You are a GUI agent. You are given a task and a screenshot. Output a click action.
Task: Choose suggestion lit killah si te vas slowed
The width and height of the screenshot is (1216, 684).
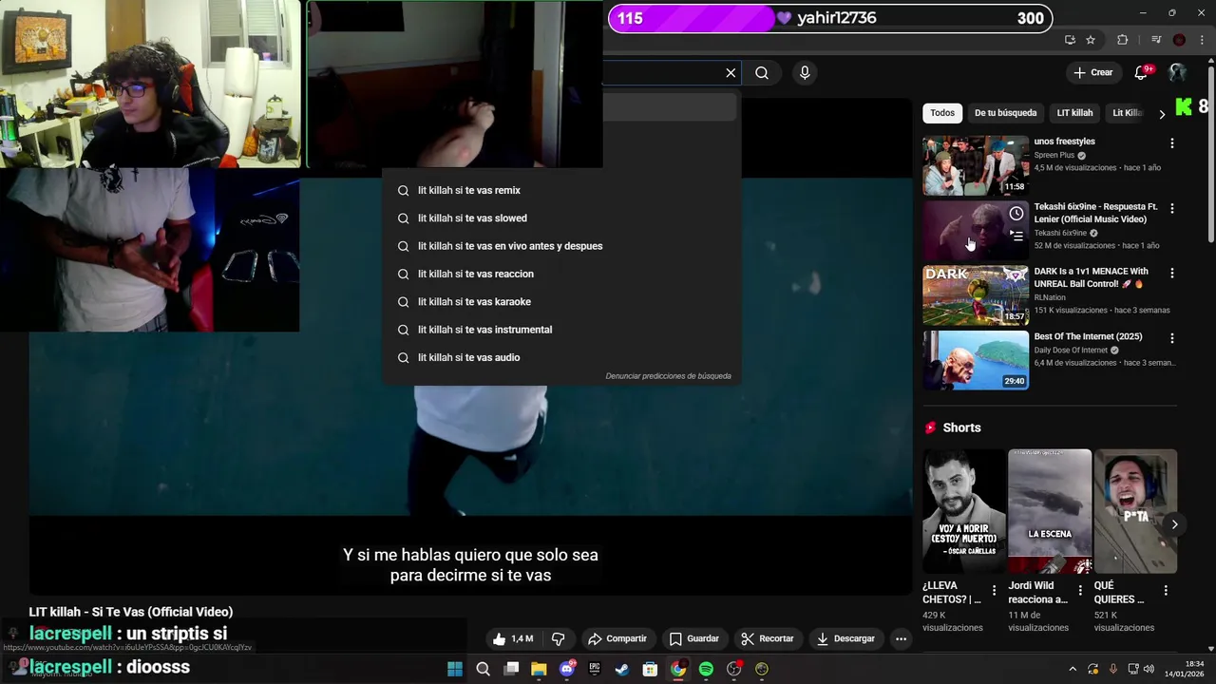click(560, 218)
